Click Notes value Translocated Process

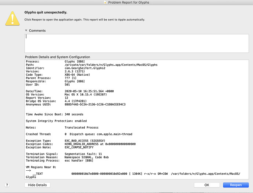(x=81, y=128)
